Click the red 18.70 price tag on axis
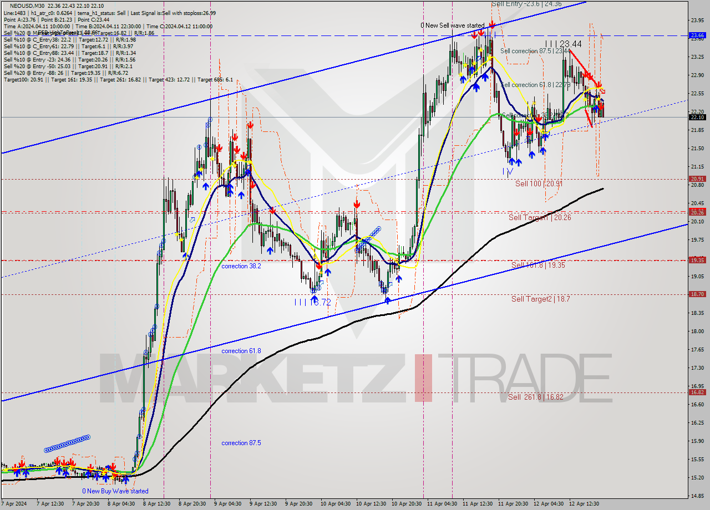The height and width of the screenshot is (510, 710). tap(697, 294)
